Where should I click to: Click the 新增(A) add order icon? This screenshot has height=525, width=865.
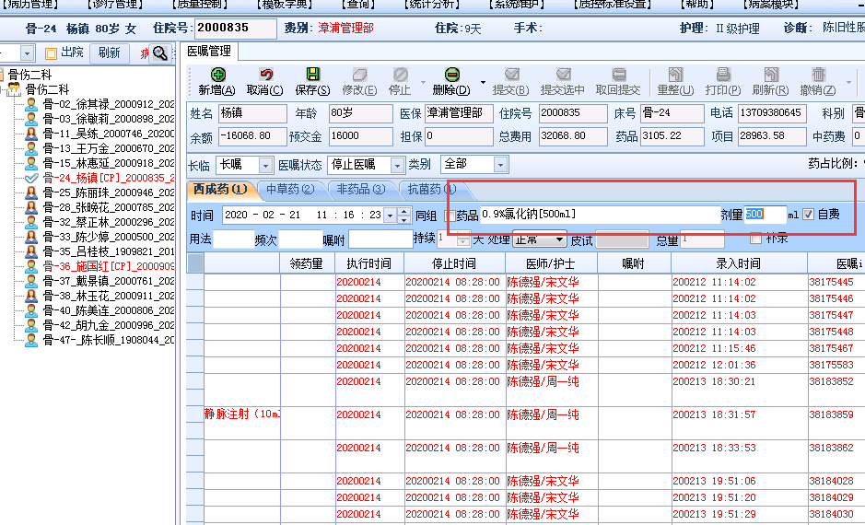[218, 75]
